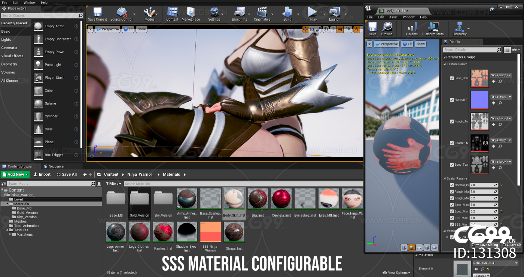Click Search Materials input field
This screenshot has width=524, height=277.
(243, 184)
